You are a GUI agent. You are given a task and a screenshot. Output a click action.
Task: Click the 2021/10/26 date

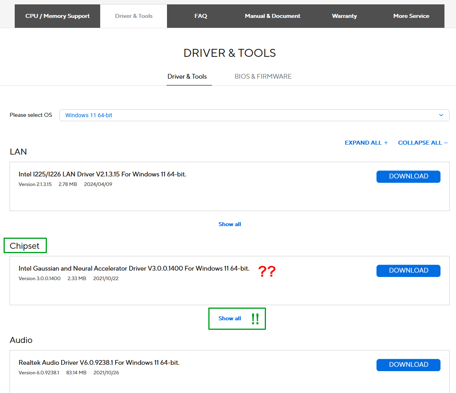(x=106, y=373)
